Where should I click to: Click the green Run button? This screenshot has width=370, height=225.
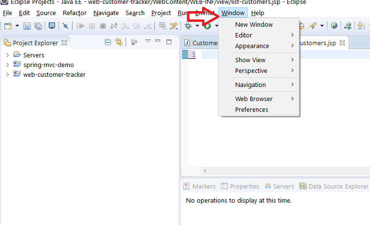click(x=207, y=26)
